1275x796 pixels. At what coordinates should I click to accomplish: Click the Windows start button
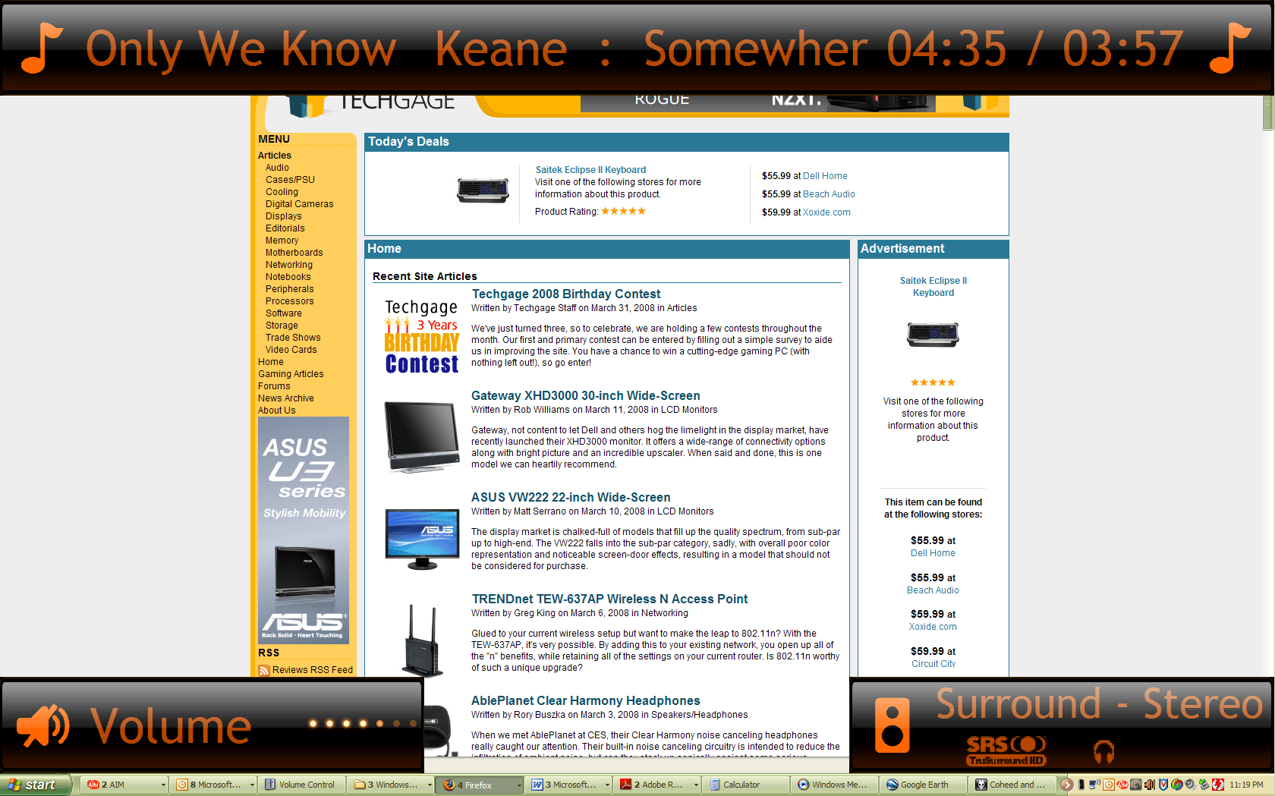36,785
